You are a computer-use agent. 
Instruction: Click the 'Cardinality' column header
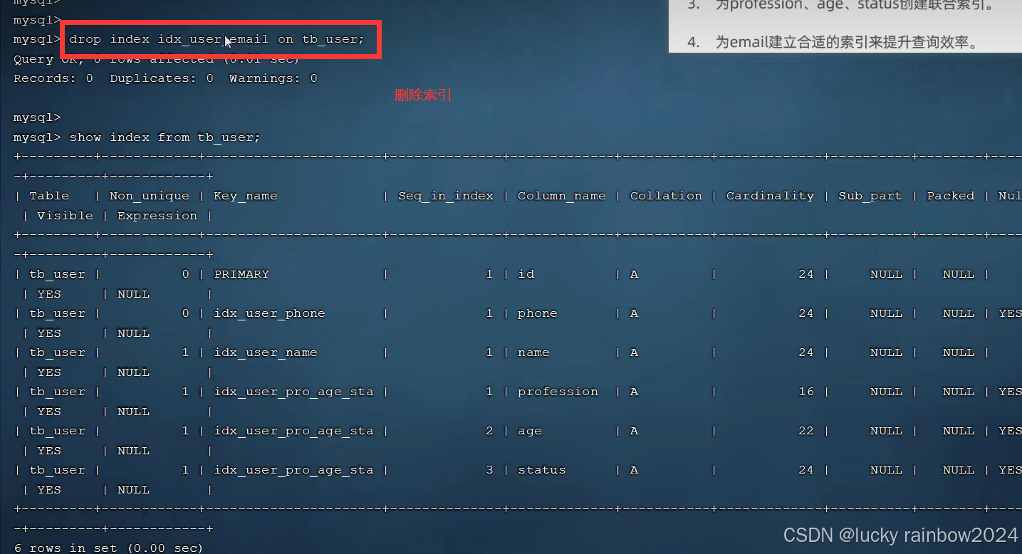coord(770,196)
